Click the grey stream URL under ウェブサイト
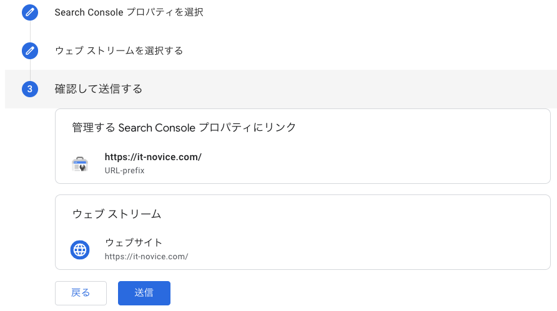This screenshot has width=557, height=311. [x=146, y=256]
